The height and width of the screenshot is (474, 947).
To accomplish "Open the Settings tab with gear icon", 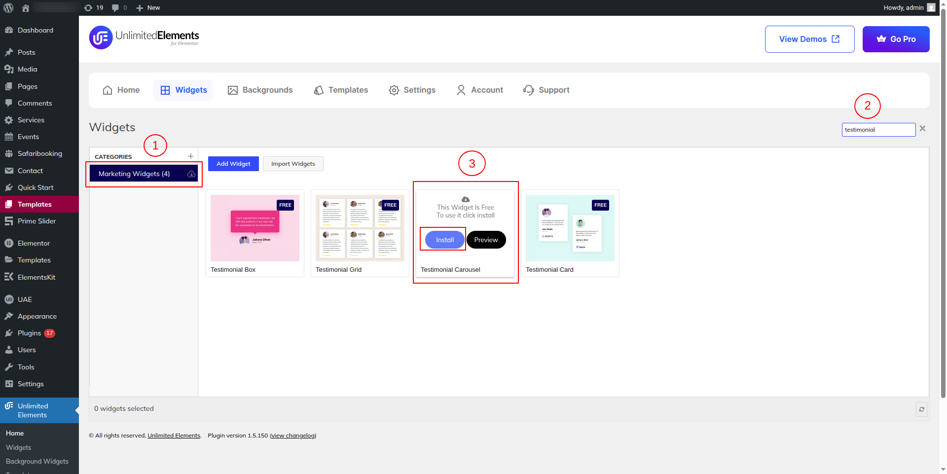I will coord(412,90).
